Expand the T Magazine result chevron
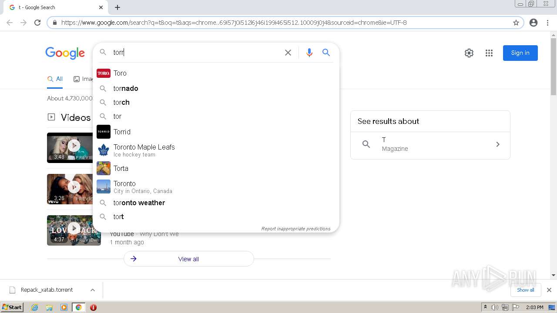This screenshot has height=313, width=557. coord(498,144)
